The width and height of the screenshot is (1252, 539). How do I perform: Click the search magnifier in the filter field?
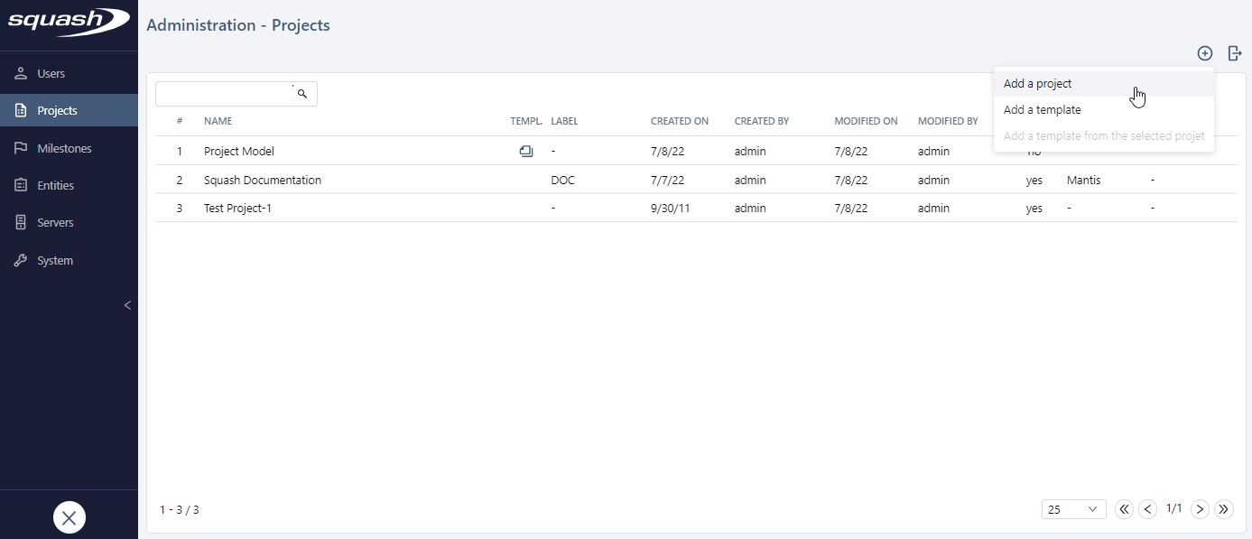[x=301, y=93]
